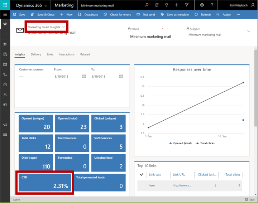Switch to the Interactions tab
This screenshot has width=258, height=203.
(x=67, y=54)
